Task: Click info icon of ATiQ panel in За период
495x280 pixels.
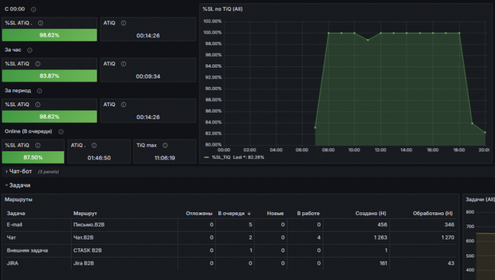Action: 124,104
